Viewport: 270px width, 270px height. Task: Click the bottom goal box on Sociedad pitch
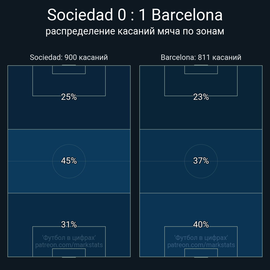(69, 253)
